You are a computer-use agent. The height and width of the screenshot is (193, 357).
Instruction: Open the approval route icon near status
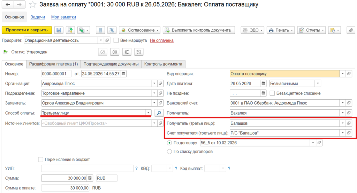(127, 52)
